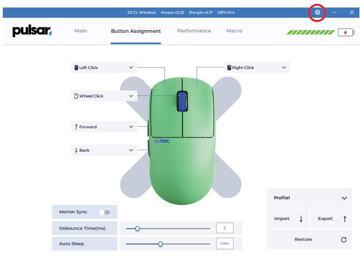Viewport: 361px width, 256px height.
Task: Click the Export up-arrow icon
Action: tap(345, 219)
